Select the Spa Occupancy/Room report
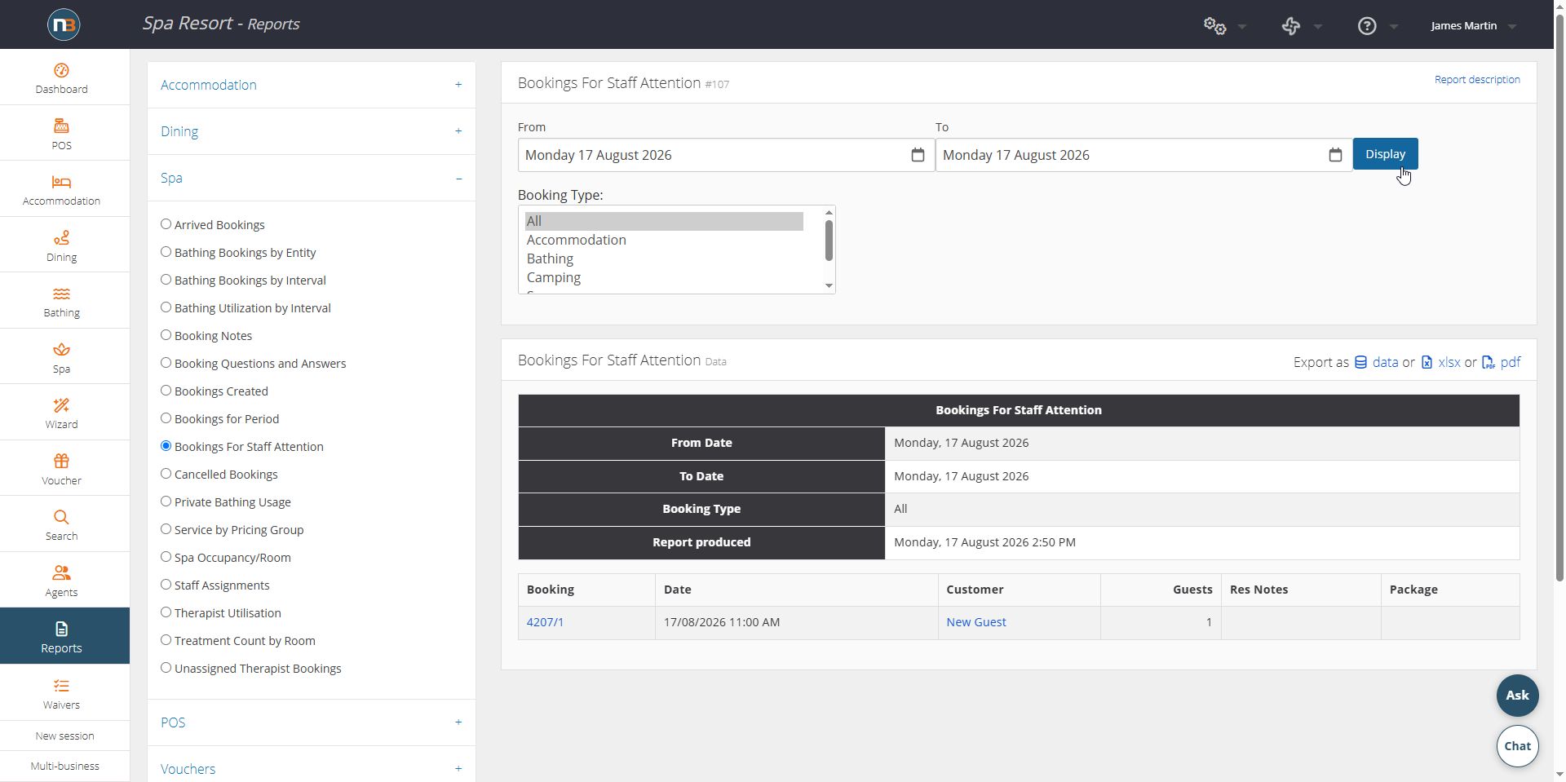The image size is (1566, 782). (x=166, y=557)
